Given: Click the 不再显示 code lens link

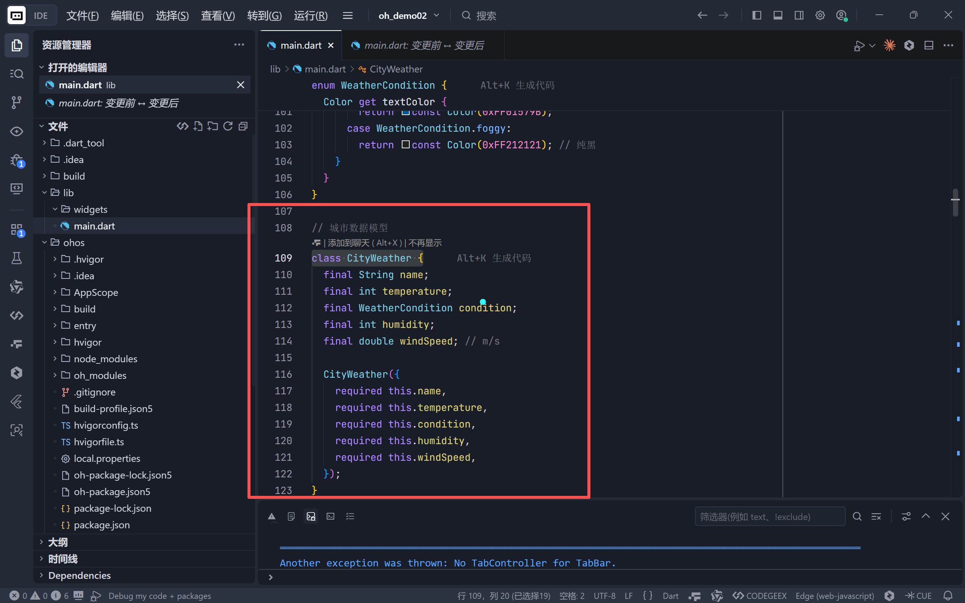Looking at the screenshot, I should coord(425,243).
